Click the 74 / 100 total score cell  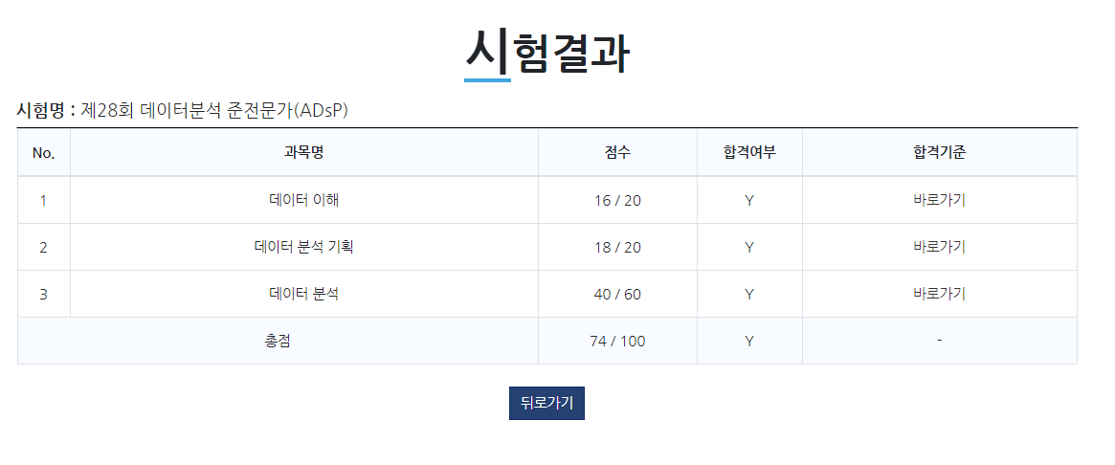click(x=617, y=341)
